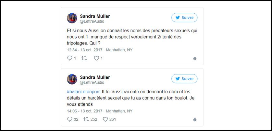
Task: Click @LettreAudio handle in first tweet
Action: tap(92, 21)
